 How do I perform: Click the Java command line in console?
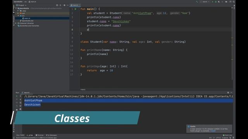tap(128, 96)
